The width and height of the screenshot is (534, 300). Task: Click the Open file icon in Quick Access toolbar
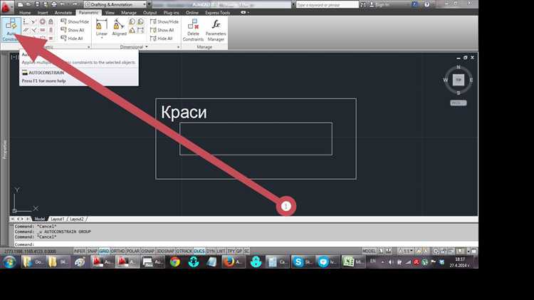click(x=28, y=4)
